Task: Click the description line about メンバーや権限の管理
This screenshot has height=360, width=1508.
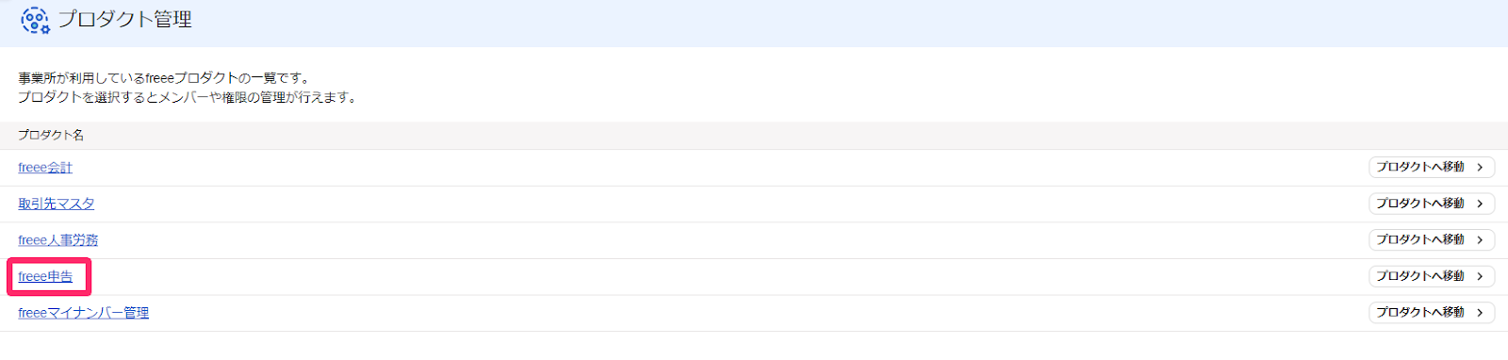Action: coord(188,97)
